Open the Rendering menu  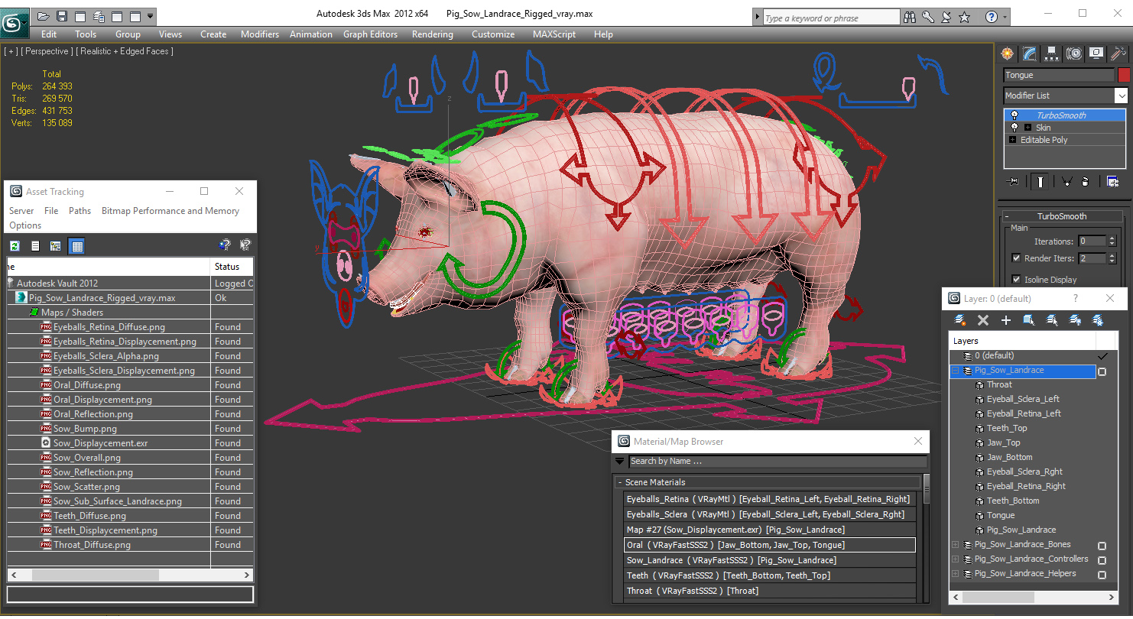click(432, 34)
